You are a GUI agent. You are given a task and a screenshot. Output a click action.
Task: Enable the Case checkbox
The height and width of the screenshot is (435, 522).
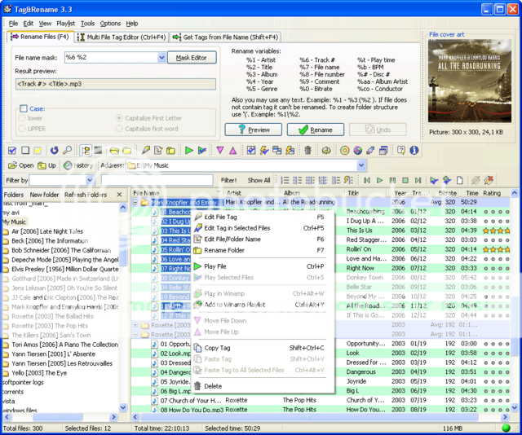(23, 108)
